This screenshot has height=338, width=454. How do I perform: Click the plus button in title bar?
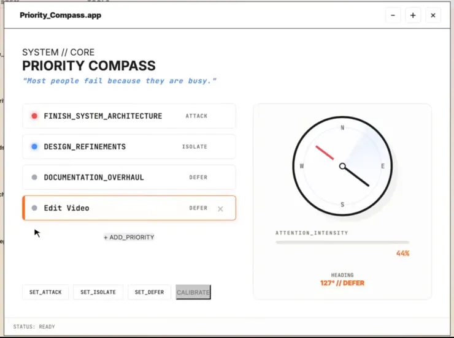[x=413, y=15]
